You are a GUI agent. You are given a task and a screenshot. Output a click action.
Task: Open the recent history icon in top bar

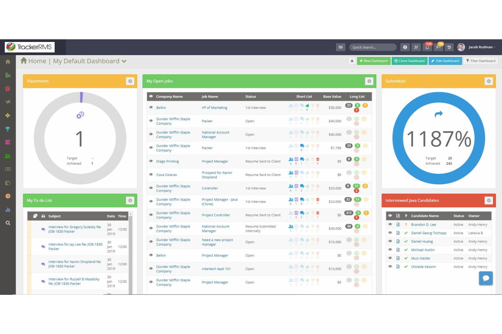tap(449, 47)
